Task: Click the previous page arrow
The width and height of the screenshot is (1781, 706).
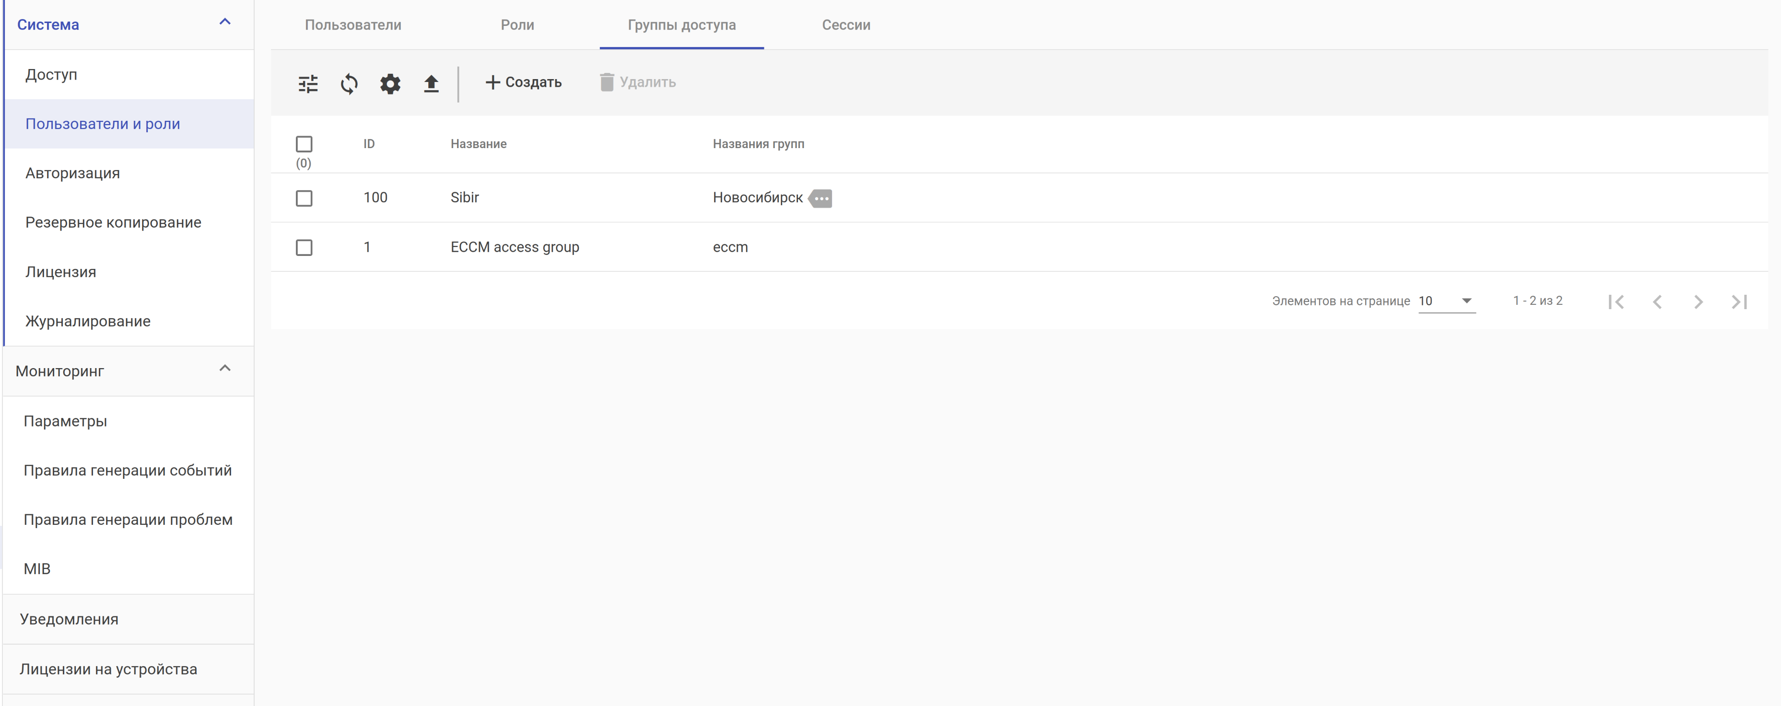Action: [1657, 301]
